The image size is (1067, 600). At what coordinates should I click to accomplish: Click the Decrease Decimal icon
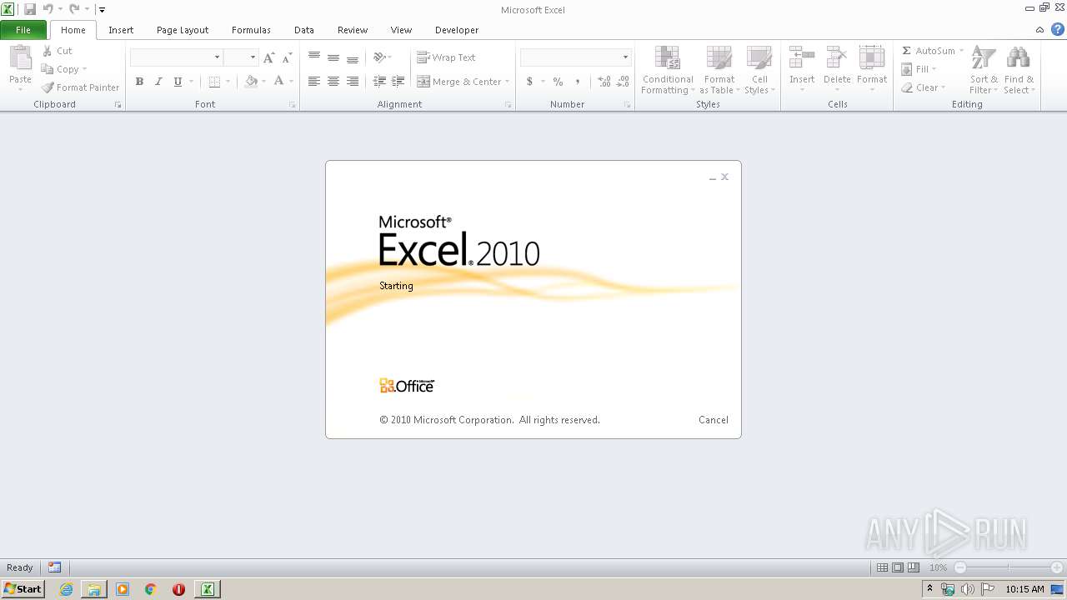coord(623,82)
